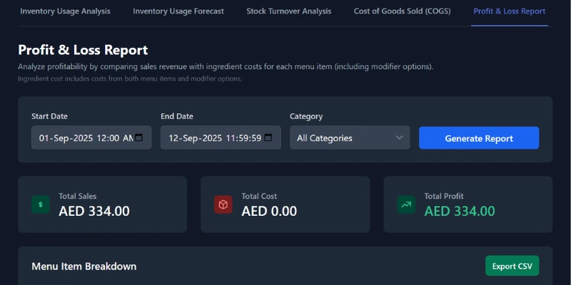Click the green dollar sign Total Sales icon
Screen dimensions: 571x285
pyautogui.click(x=41, y=204)
